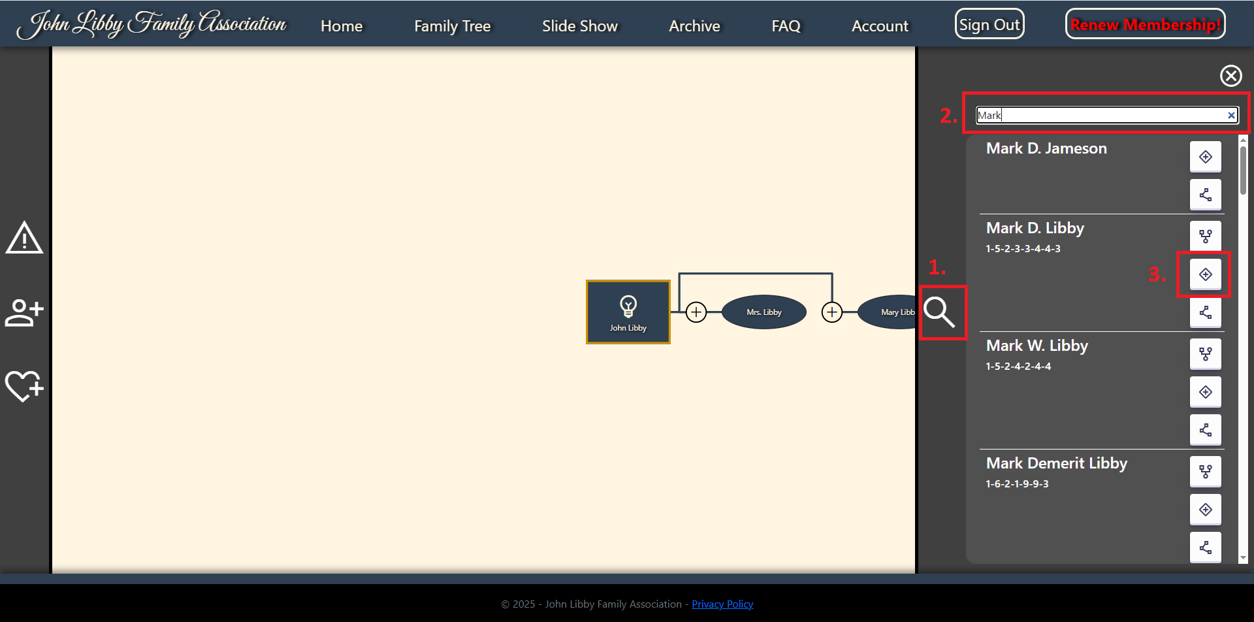
Task: Go to the Family Tree page
Action: click(453, 26)
